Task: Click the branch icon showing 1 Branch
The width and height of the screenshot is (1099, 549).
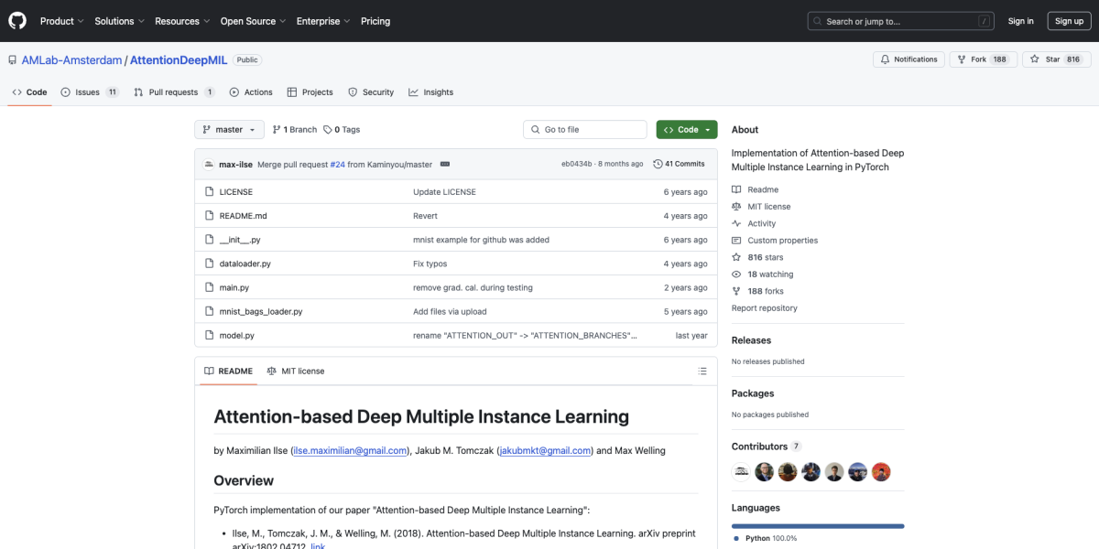Action: [x=277, y=130]
